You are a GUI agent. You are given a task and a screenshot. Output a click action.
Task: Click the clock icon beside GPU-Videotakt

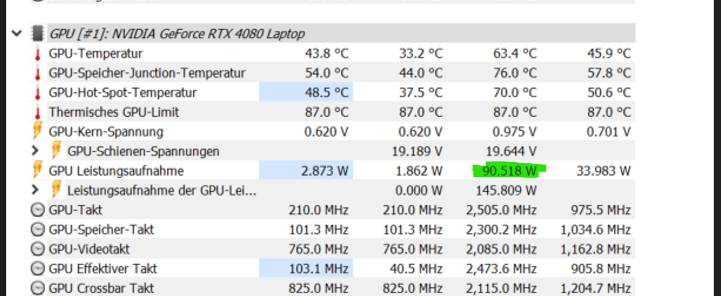[37, 249]
